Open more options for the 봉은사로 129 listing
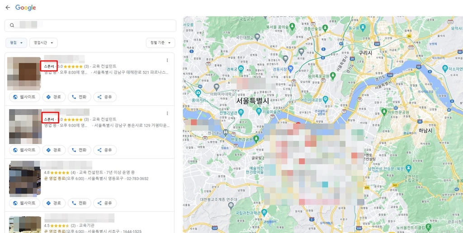This screenshot has height=233, width=463. pyautogui.click(x=167, y=113)
